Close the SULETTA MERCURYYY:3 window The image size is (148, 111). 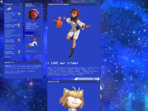(41, 6)
